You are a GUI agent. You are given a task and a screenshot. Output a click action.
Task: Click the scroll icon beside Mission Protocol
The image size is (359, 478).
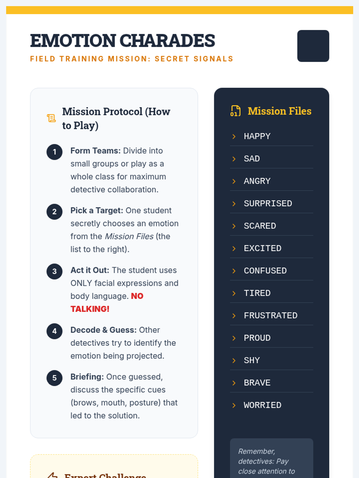point(51,118)
